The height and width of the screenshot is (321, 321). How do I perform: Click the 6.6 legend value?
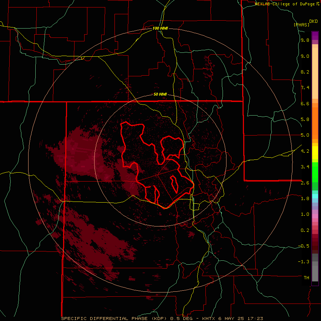point(305,103)
